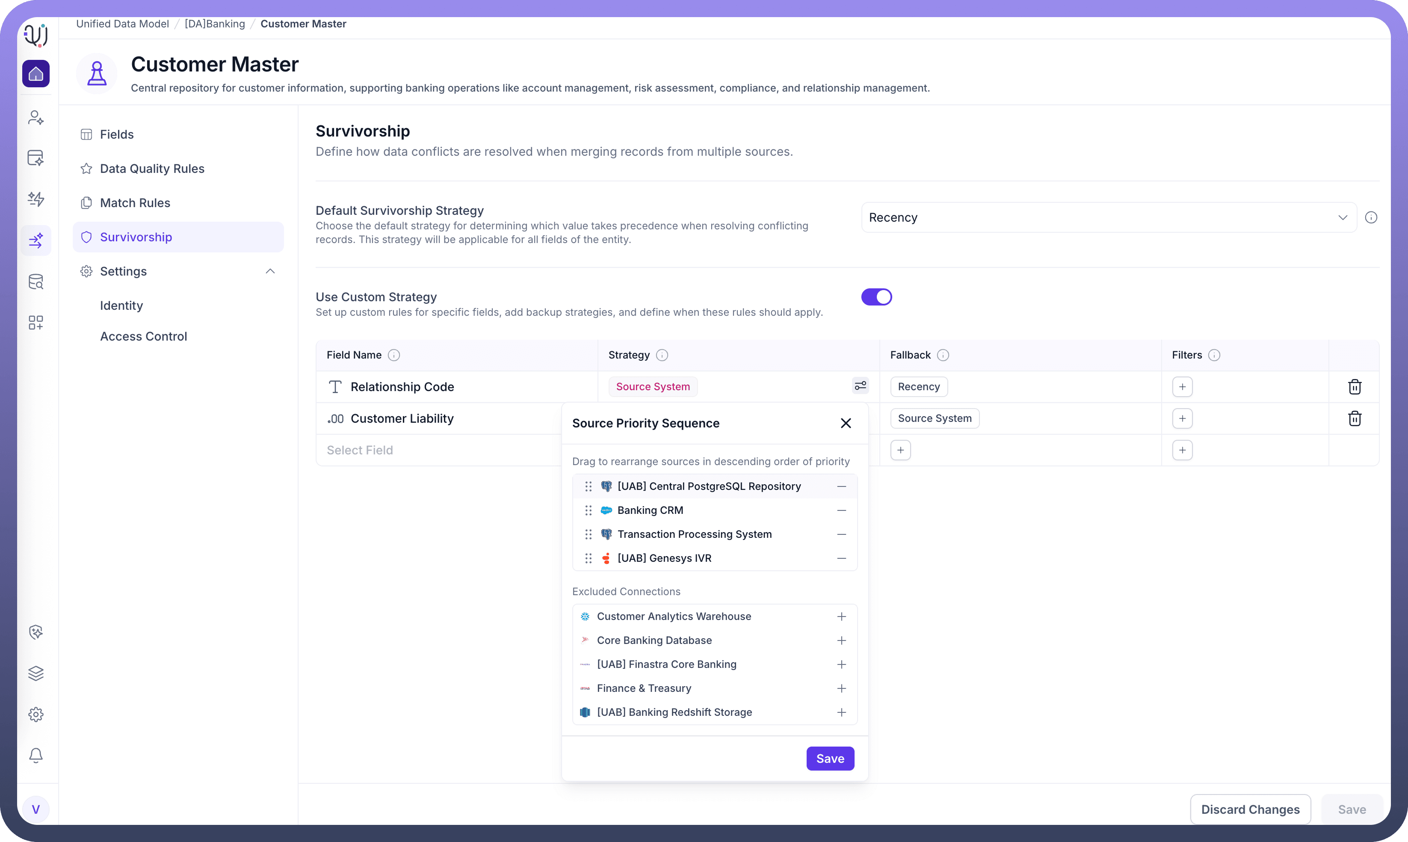Click the home icon in the sidebar
Screen dimensions: 1408x842
[36, 74]
